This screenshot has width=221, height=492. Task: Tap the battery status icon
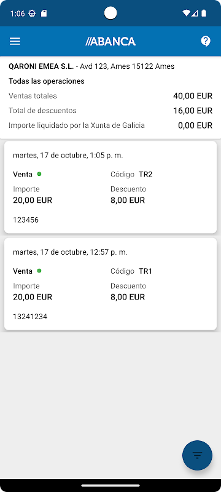(x=204, y=13)
